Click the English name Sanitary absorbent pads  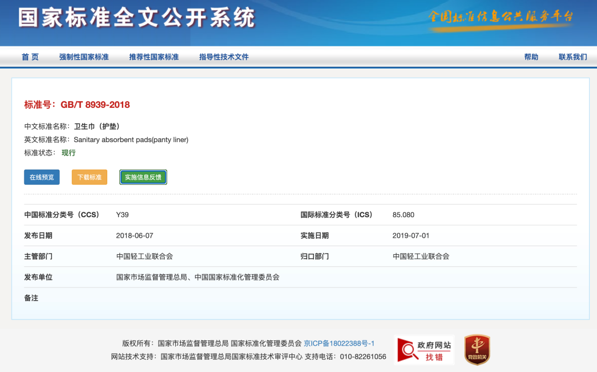pos(131,140)
